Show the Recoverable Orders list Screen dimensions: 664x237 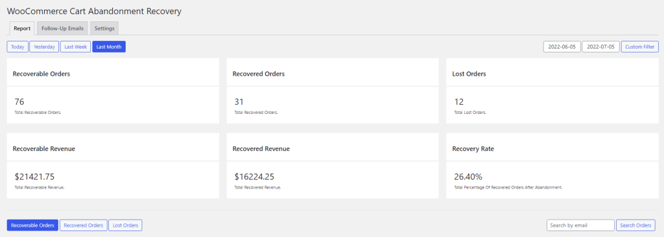32,225
